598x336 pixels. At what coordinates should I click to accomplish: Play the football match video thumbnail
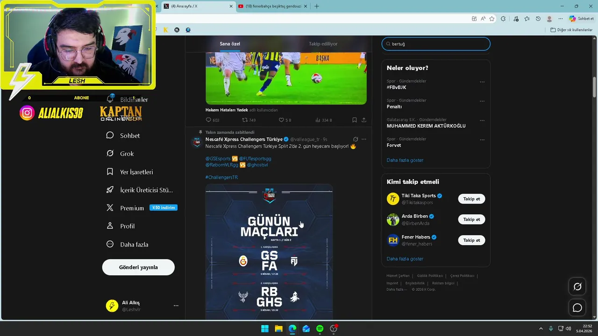[286, 78]
